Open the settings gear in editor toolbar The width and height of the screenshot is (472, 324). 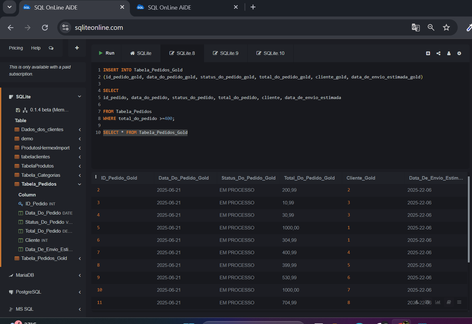[x=459, y=53]
